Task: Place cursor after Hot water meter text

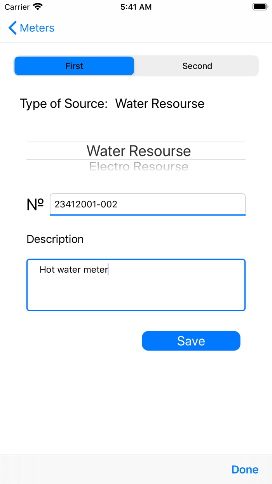Action: [x=108, y=269]
